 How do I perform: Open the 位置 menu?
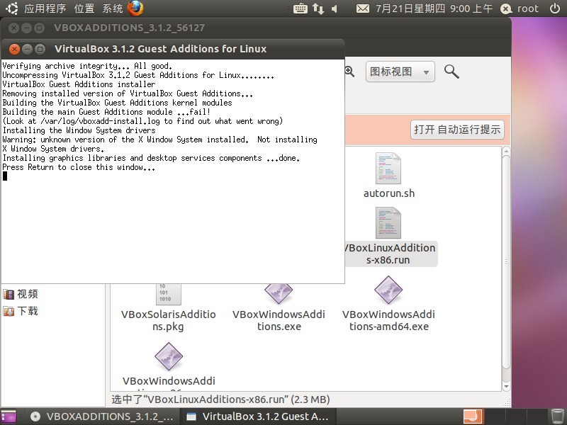tap(84, 8)
